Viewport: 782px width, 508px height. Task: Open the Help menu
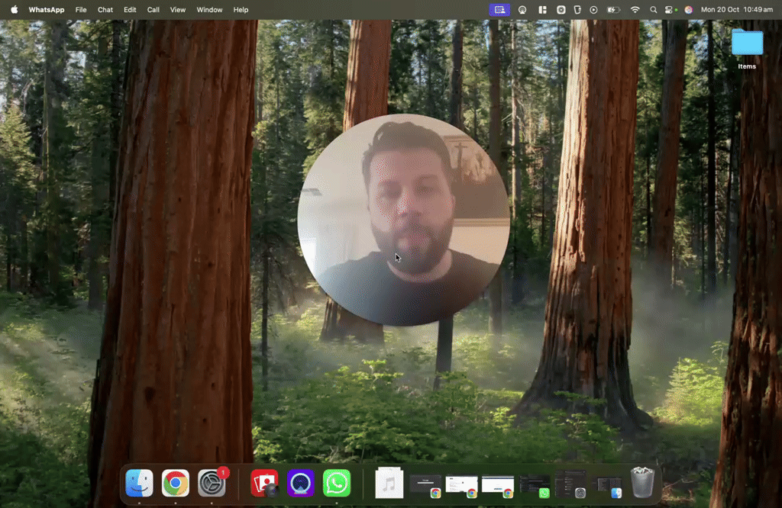(x=241, y=9)
